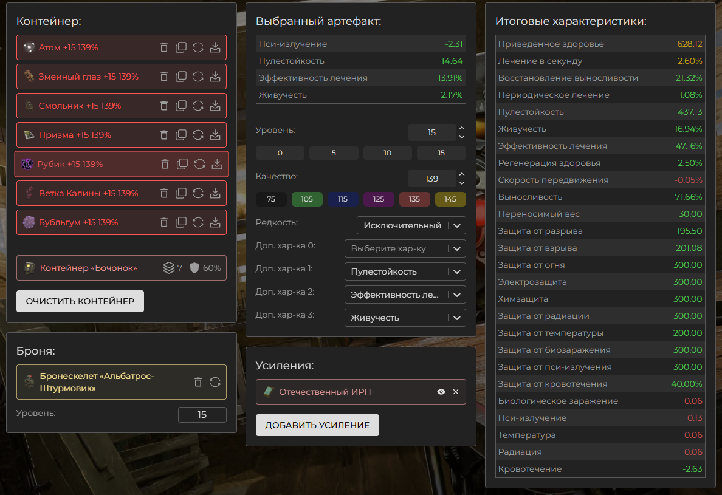Edit the armor Уровень input field
Viewport: 722px width, 495px height.
[x=202, y=414]
